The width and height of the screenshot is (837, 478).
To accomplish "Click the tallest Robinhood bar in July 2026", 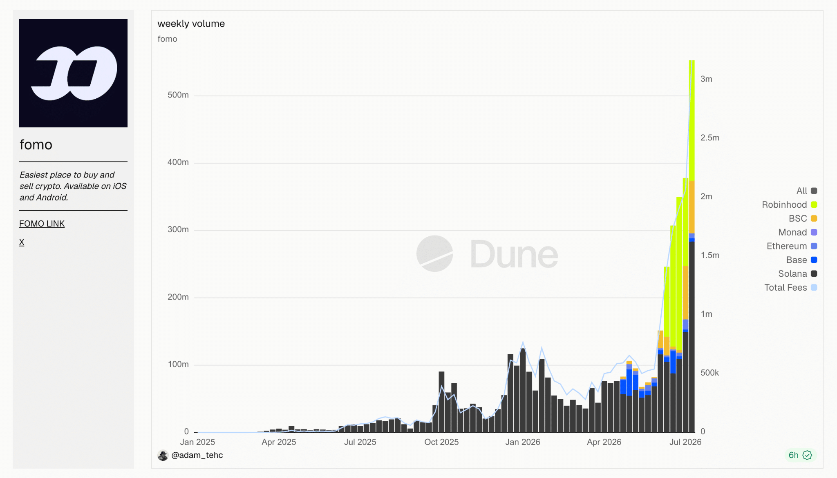I will pyautogui.click(x=692, y=120).
